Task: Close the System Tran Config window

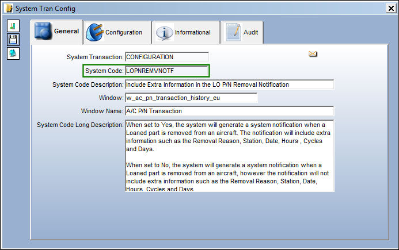Action: pyautogui.click(x=391, y=9)
